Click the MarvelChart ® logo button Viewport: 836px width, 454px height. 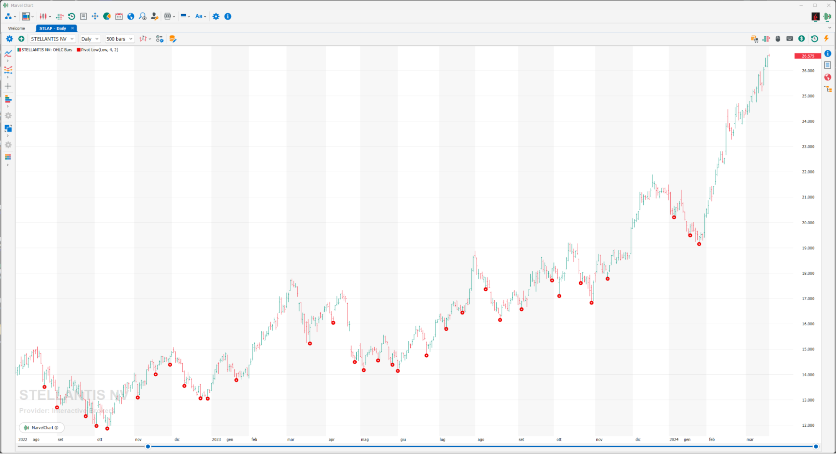click(x=41, y=428)
